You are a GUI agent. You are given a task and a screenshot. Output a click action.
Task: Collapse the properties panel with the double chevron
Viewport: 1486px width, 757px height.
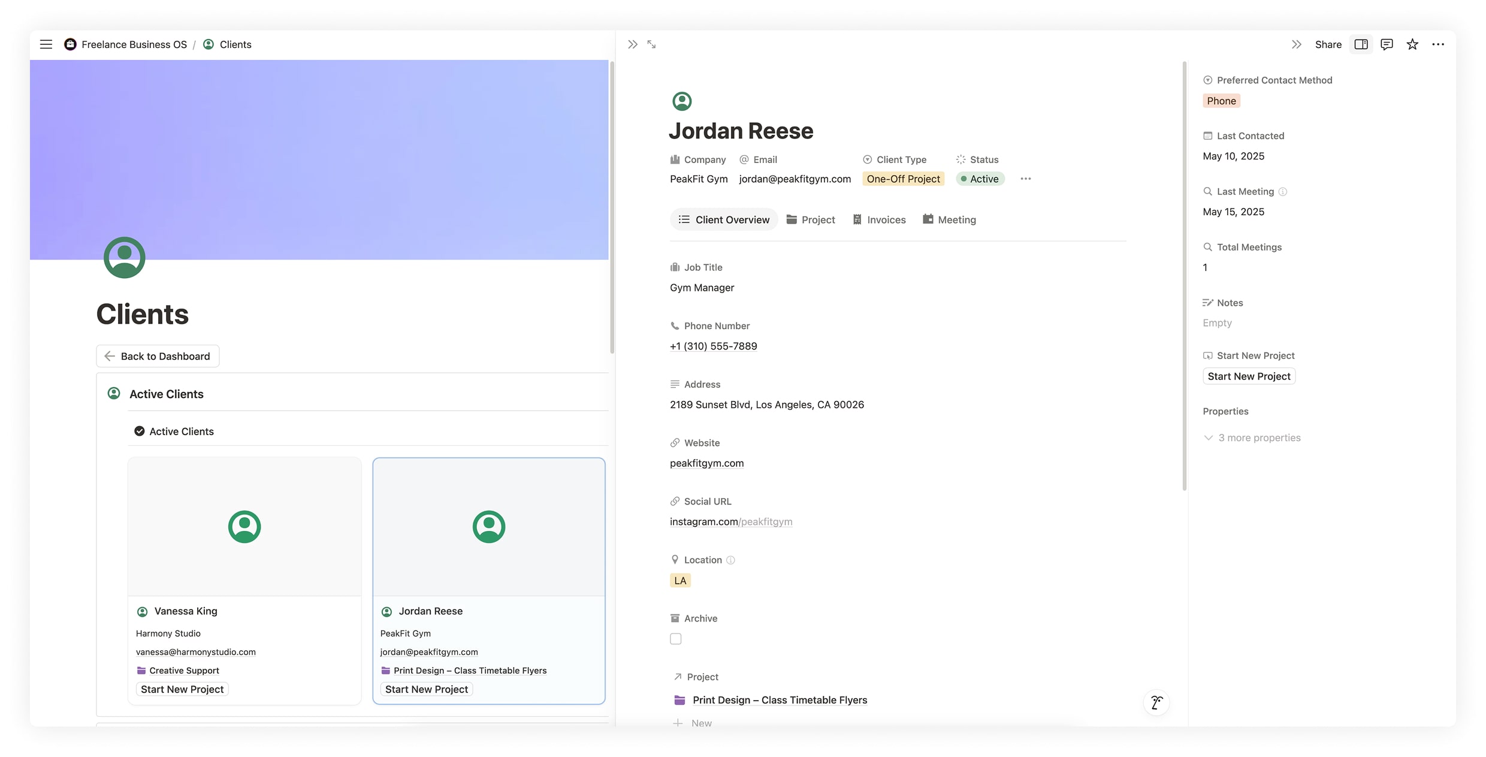(x=1296, y=44)
